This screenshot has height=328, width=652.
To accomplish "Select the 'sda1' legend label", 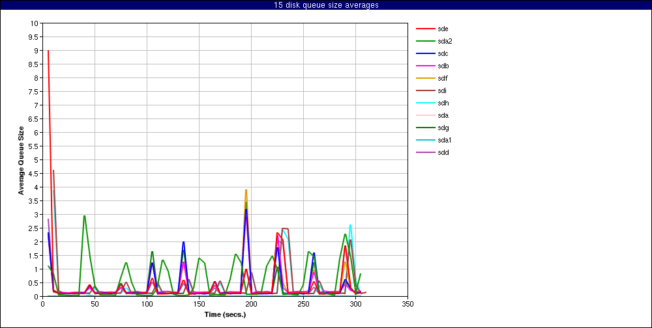I will tap(445, 140).
